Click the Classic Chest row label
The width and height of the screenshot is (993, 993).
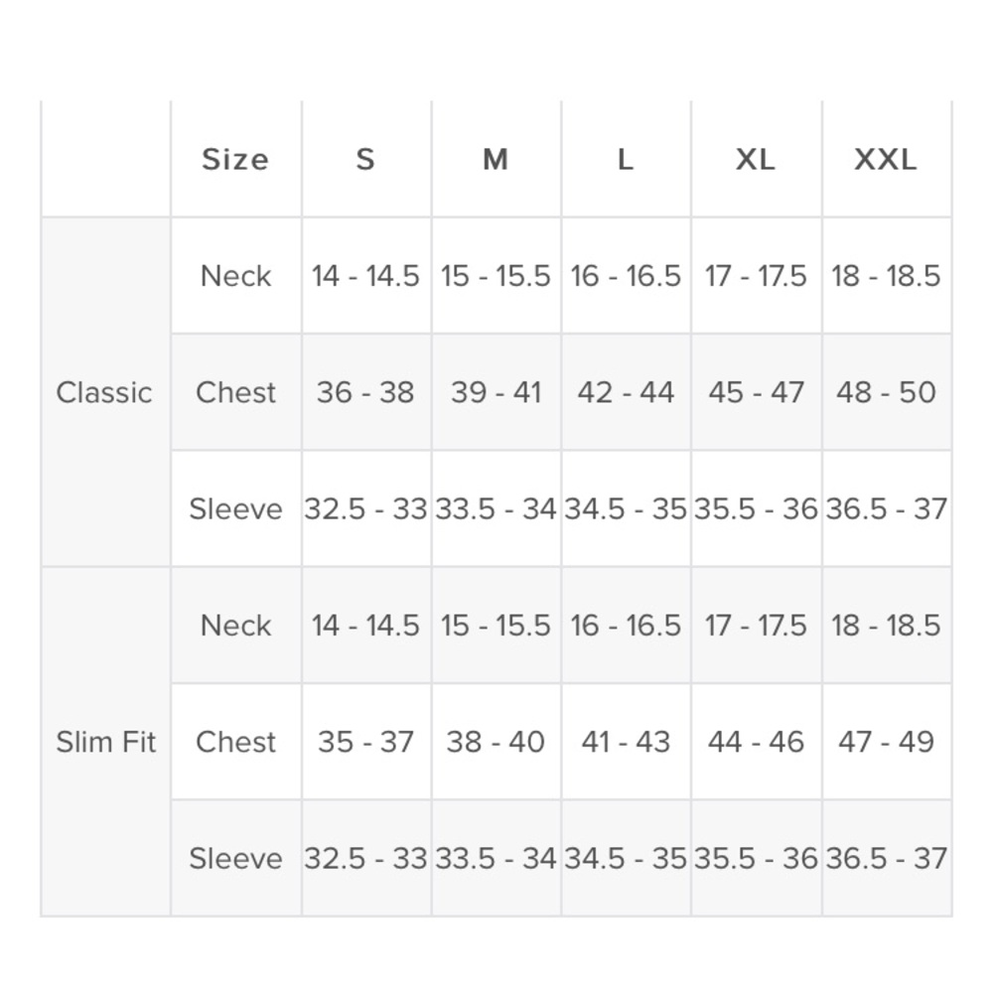point(235,392)
